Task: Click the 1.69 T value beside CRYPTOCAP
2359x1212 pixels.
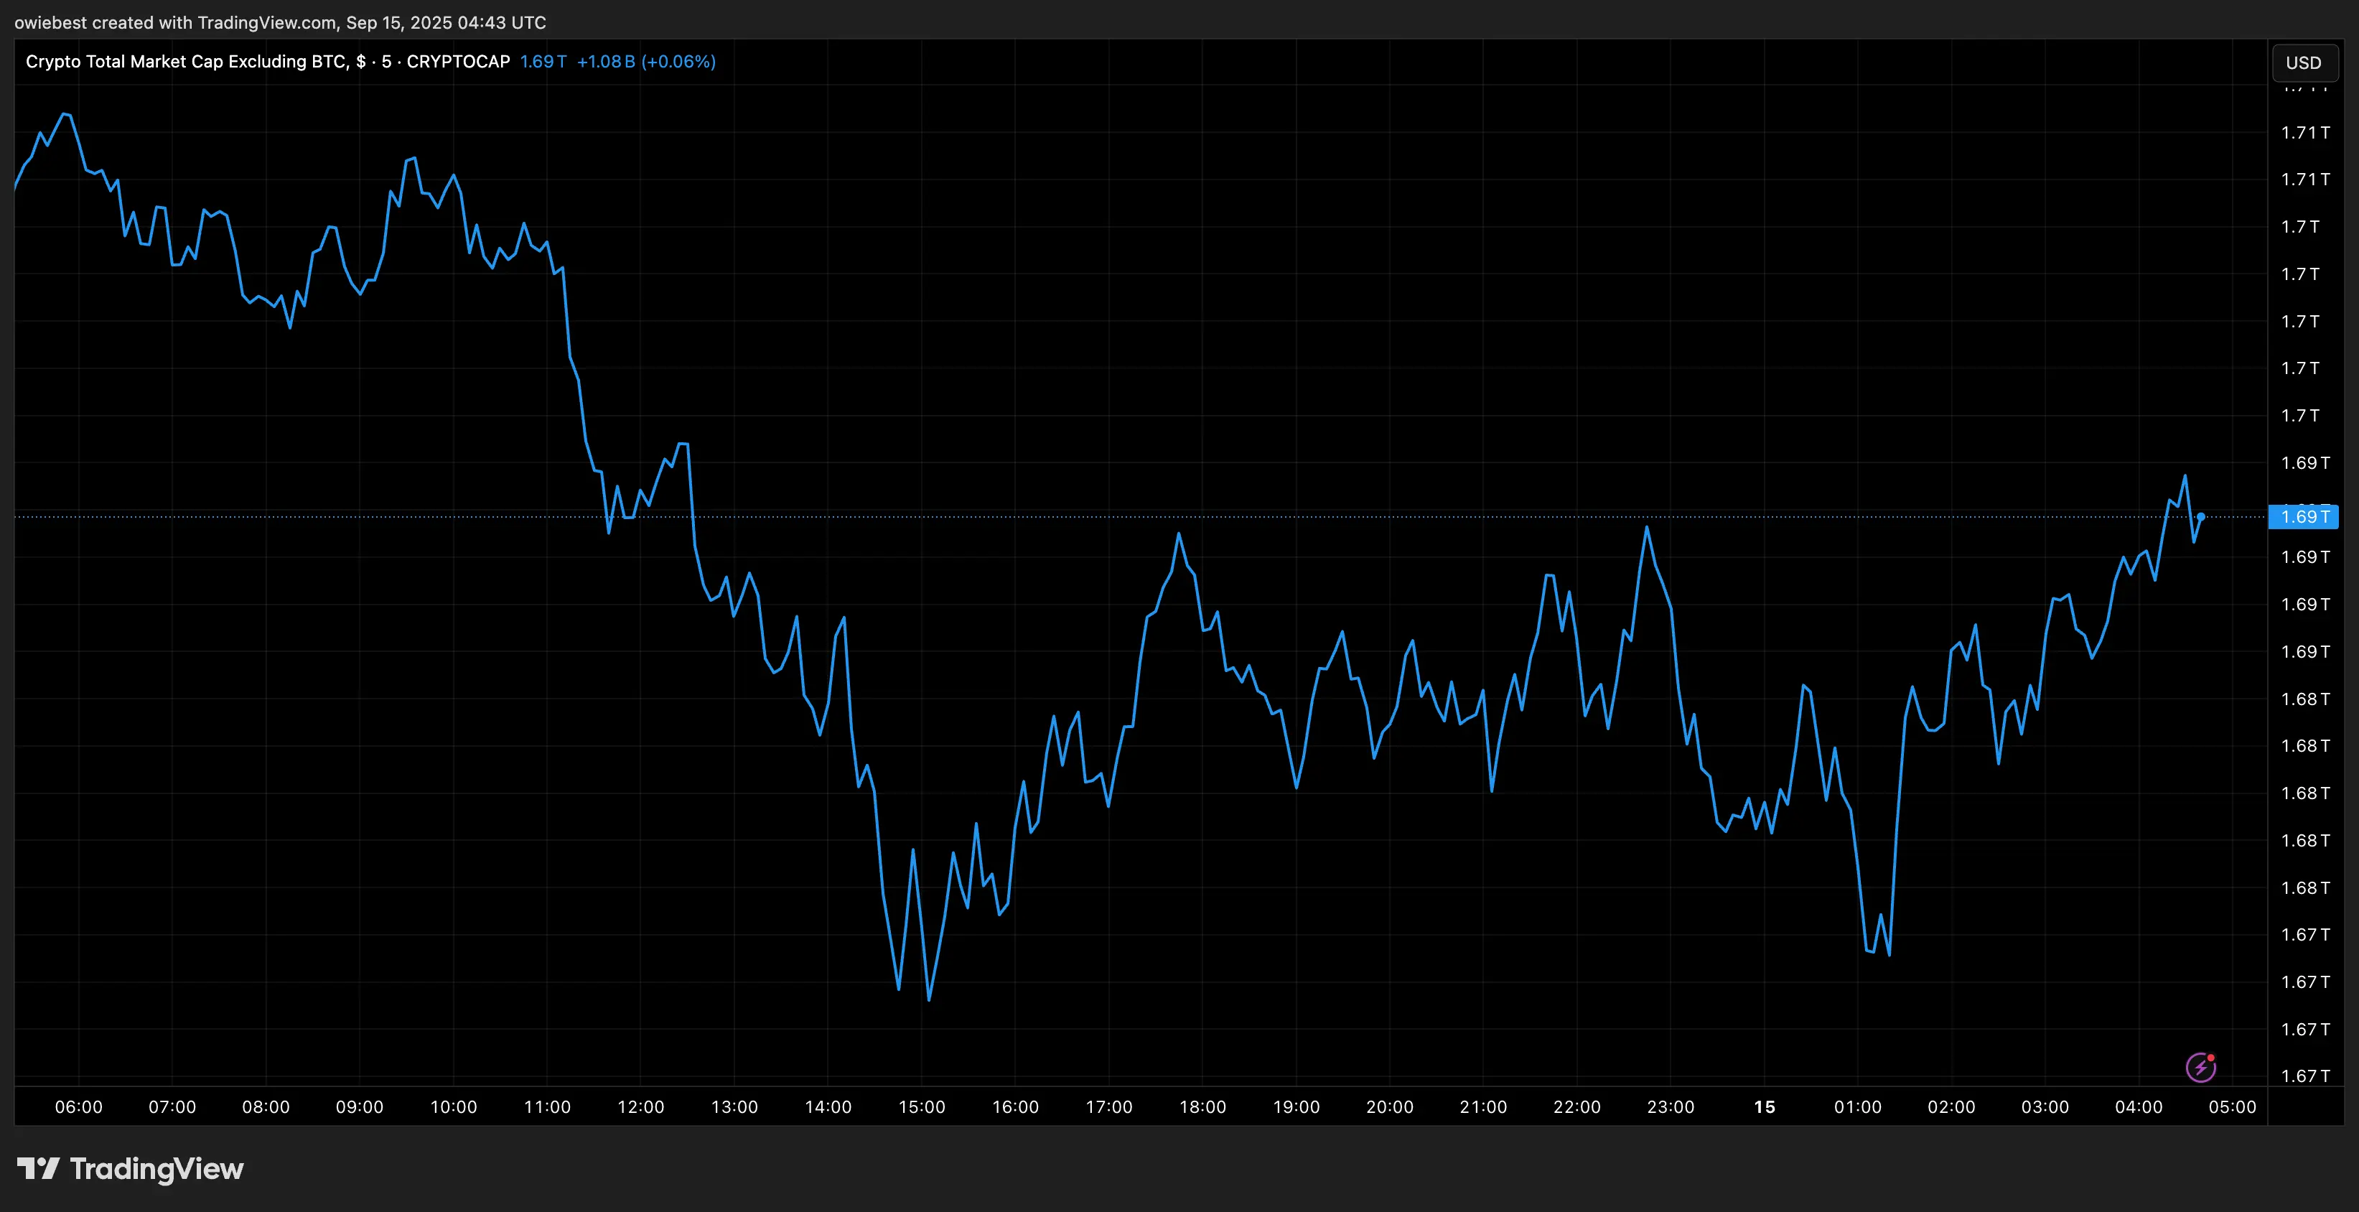Action: [543, 61]
